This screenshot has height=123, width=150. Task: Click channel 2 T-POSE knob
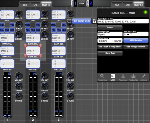pyautogui.click(x=44, y=86)
